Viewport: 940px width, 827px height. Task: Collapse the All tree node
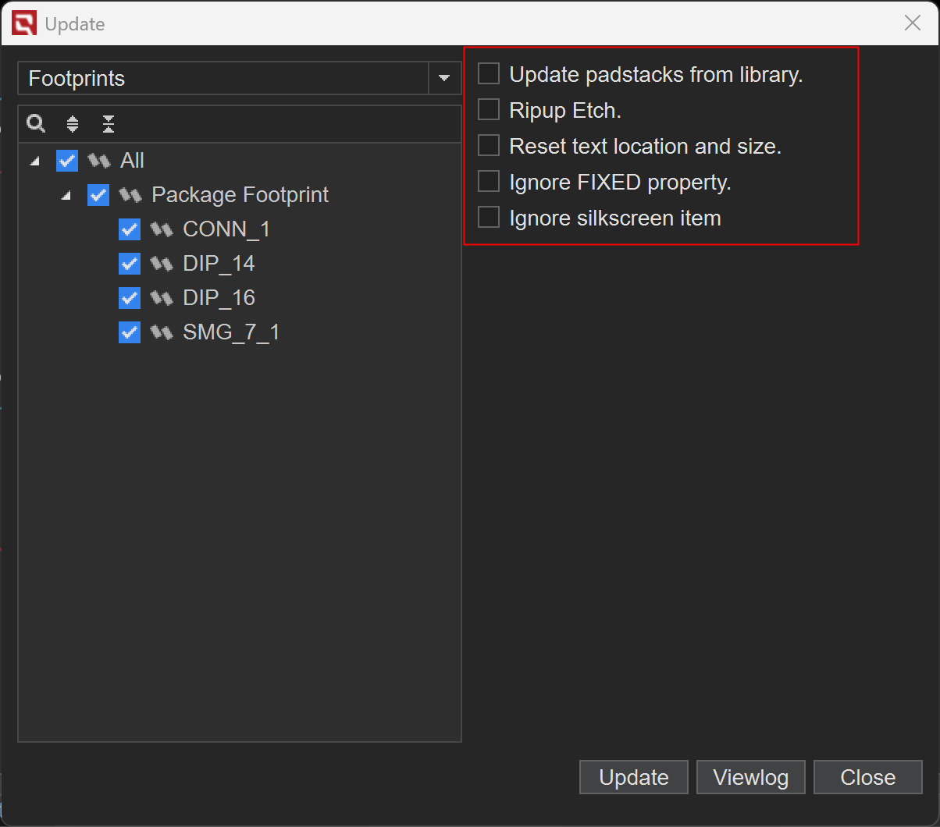(34, 161)
